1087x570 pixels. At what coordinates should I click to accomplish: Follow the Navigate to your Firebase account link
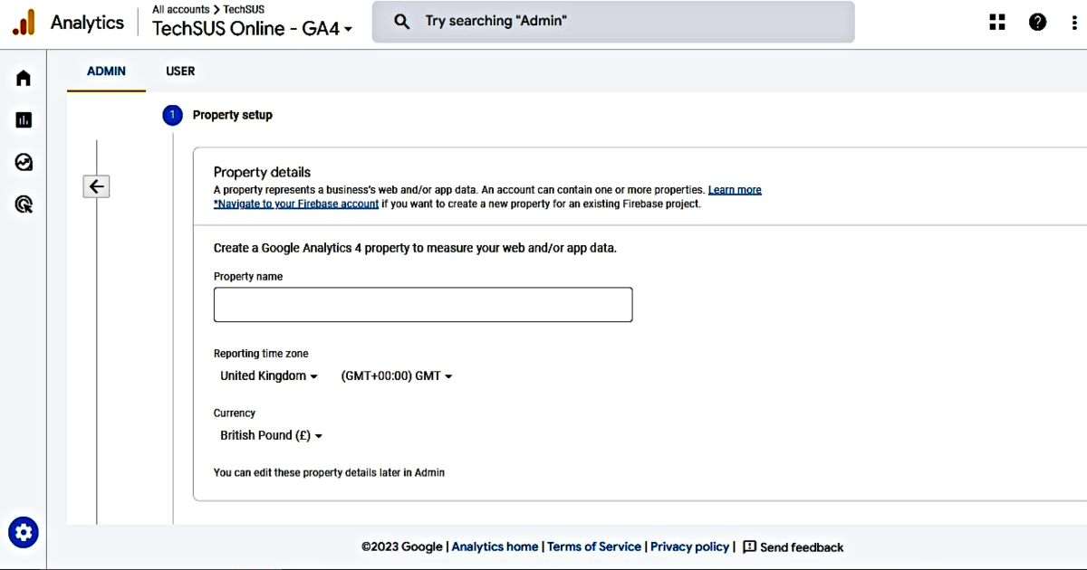click(x=296, y=204)
